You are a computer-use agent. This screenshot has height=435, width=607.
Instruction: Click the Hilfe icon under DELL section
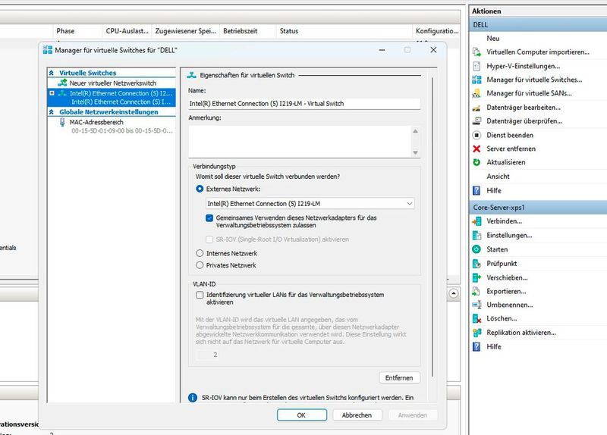476,191
